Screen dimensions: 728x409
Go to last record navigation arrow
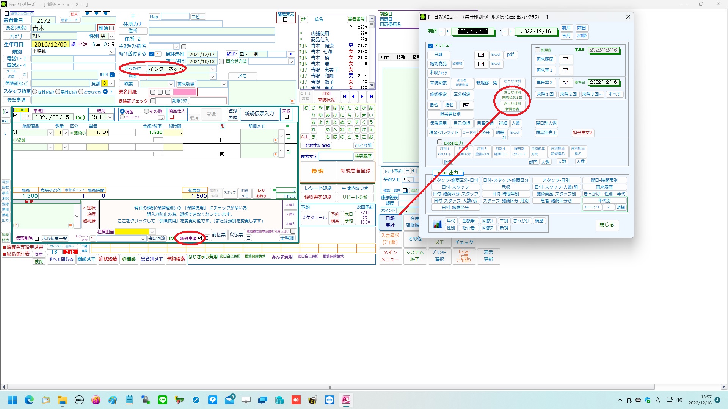pyautogui.click(x=372, y=97)
